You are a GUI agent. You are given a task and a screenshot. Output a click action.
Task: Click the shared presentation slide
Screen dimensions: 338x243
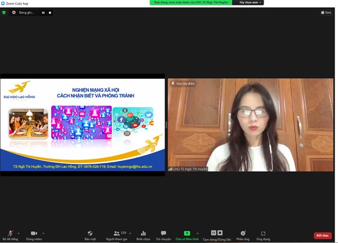coord(83,124)
